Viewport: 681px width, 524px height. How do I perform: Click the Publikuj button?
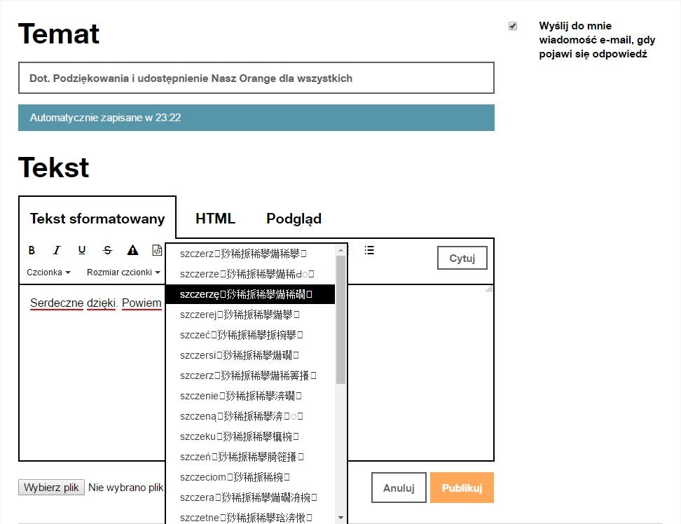(462, 488)
